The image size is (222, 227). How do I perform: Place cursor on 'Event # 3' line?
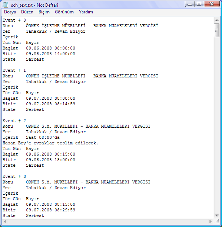[14, 176]
